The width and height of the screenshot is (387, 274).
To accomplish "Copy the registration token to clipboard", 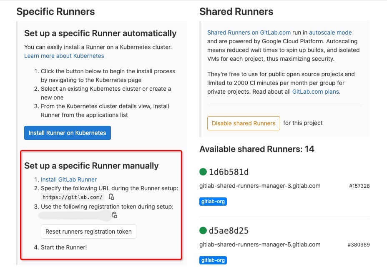I will [115, 215].
